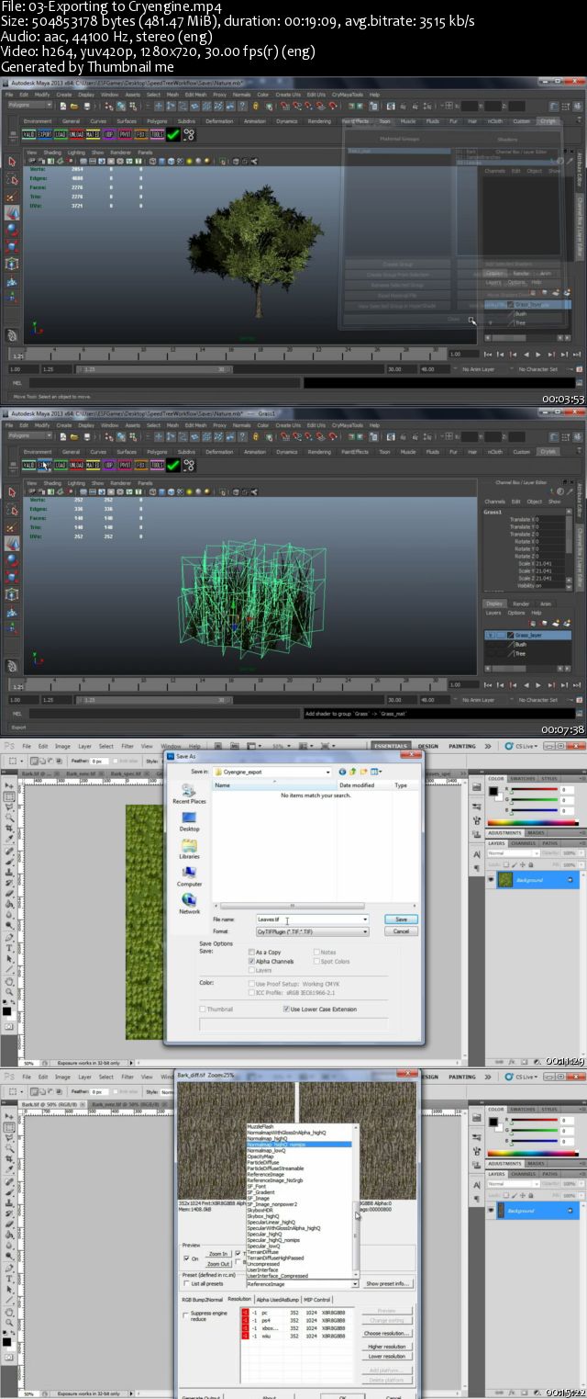Select the Move tool in tree frame toolbox

12,213
